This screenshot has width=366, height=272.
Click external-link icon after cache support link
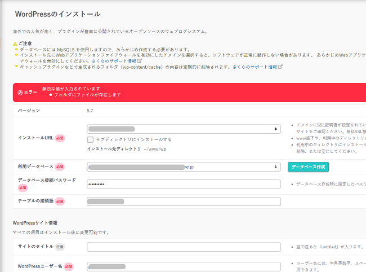pyautogui.click(x=280, y=67)
